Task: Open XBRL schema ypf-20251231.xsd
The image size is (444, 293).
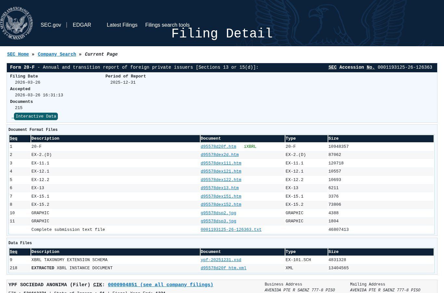Action: coord(221,260)
